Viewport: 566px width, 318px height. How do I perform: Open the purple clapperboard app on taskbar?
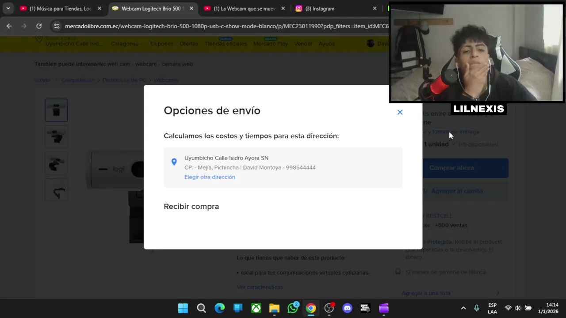(384, 308)
